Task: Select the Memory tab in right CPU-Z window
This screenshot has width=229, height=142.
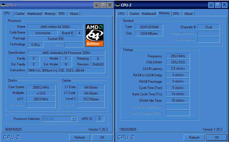Action: pos(164,13)
